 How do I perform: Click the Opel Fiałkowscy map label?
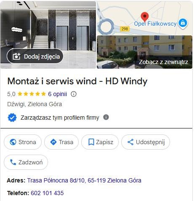point(155,24)
